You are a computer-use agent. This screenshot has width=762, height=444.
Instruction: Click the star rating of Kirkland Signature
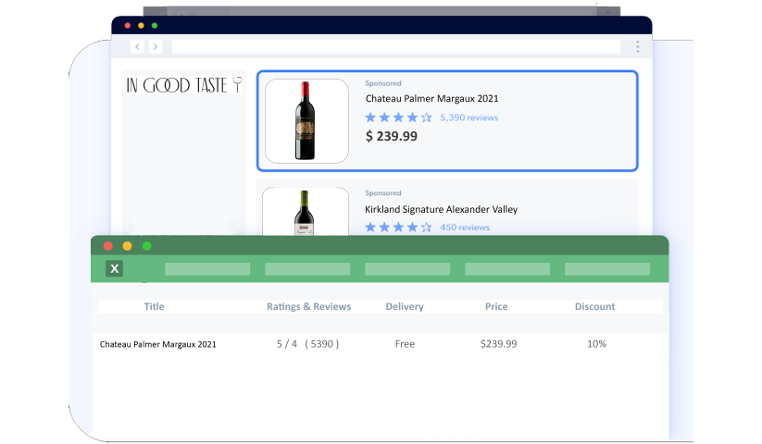(398, 228)
